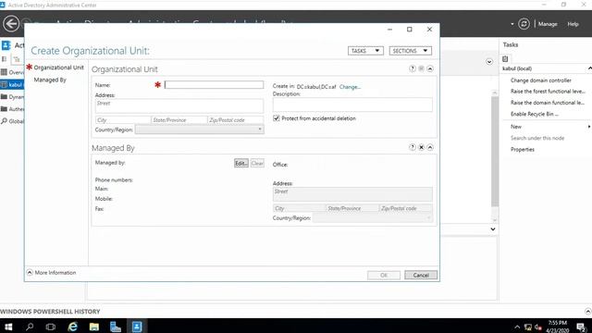Launch Internet Explorer from taskbar

point(72,327)
